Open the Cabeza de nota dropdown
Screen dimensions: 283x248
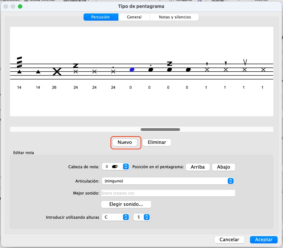(x=115, y=167)
